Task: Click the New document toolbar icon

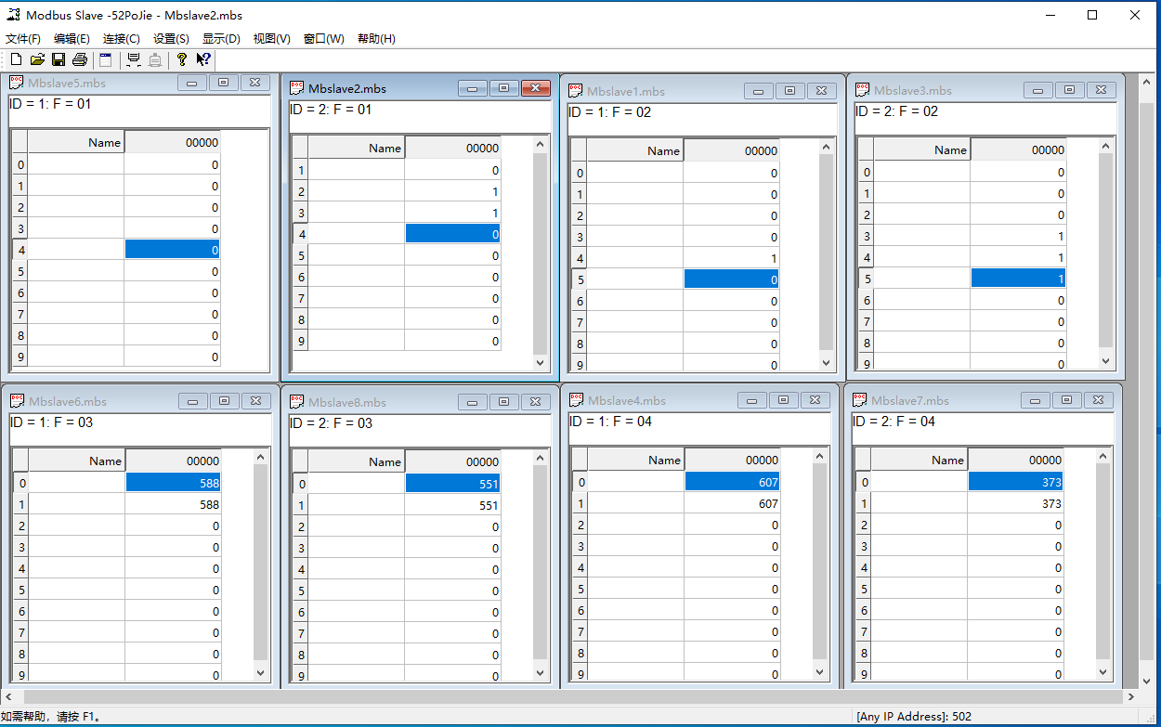Action: [16, 60]
